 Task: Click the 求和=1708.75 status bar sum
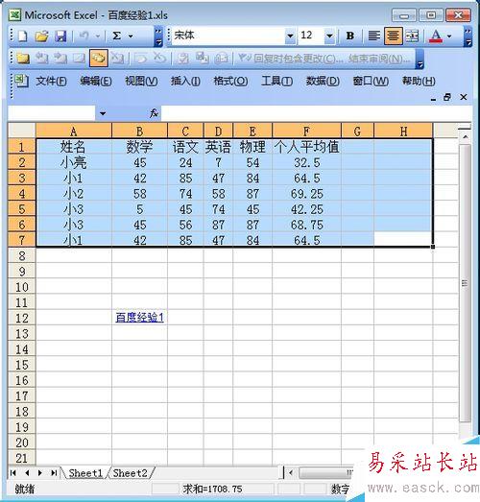[x=212, y=490]
